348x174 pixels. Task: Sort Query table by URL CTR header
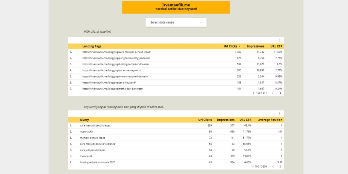pyautogui.click(x=245, y=120)
